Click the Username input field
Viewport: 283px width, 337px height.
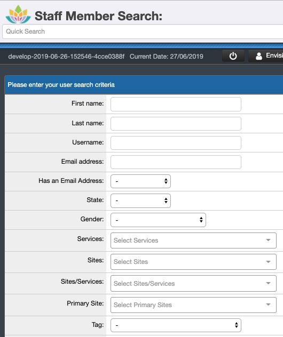(x=176, y=143)
